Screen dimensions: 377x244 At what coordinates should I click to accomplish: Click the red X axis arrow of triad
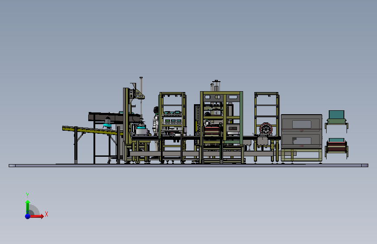tap(37, 216)
